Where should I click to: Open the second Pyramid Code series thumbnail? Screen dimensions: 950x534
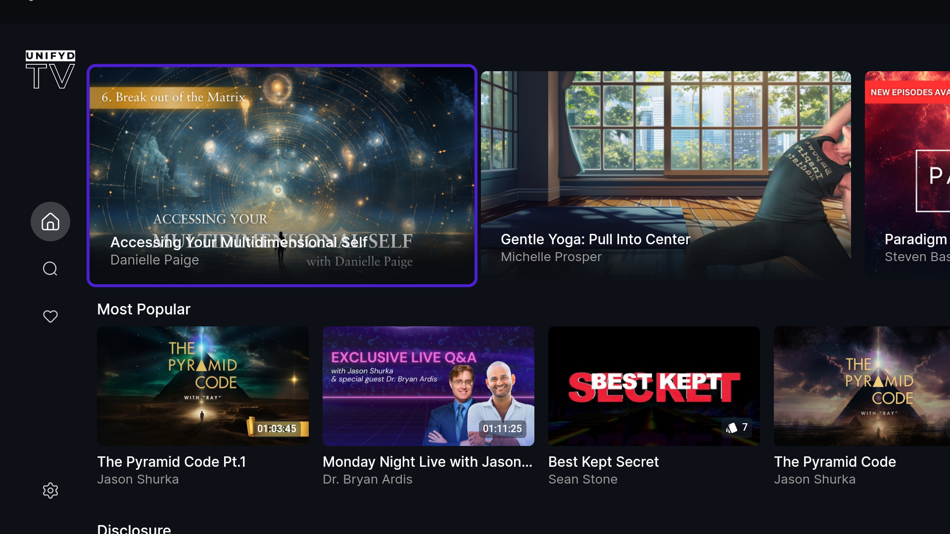point(862,386)
